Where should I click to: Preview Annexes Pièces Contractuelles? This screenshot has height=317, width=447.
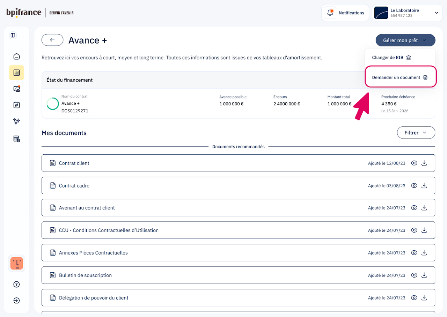414,252
